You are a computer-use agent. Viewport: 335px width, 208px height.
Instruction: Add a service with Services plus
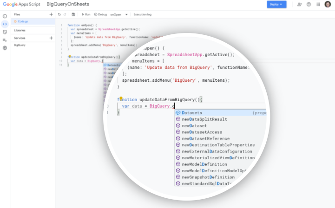51,38
